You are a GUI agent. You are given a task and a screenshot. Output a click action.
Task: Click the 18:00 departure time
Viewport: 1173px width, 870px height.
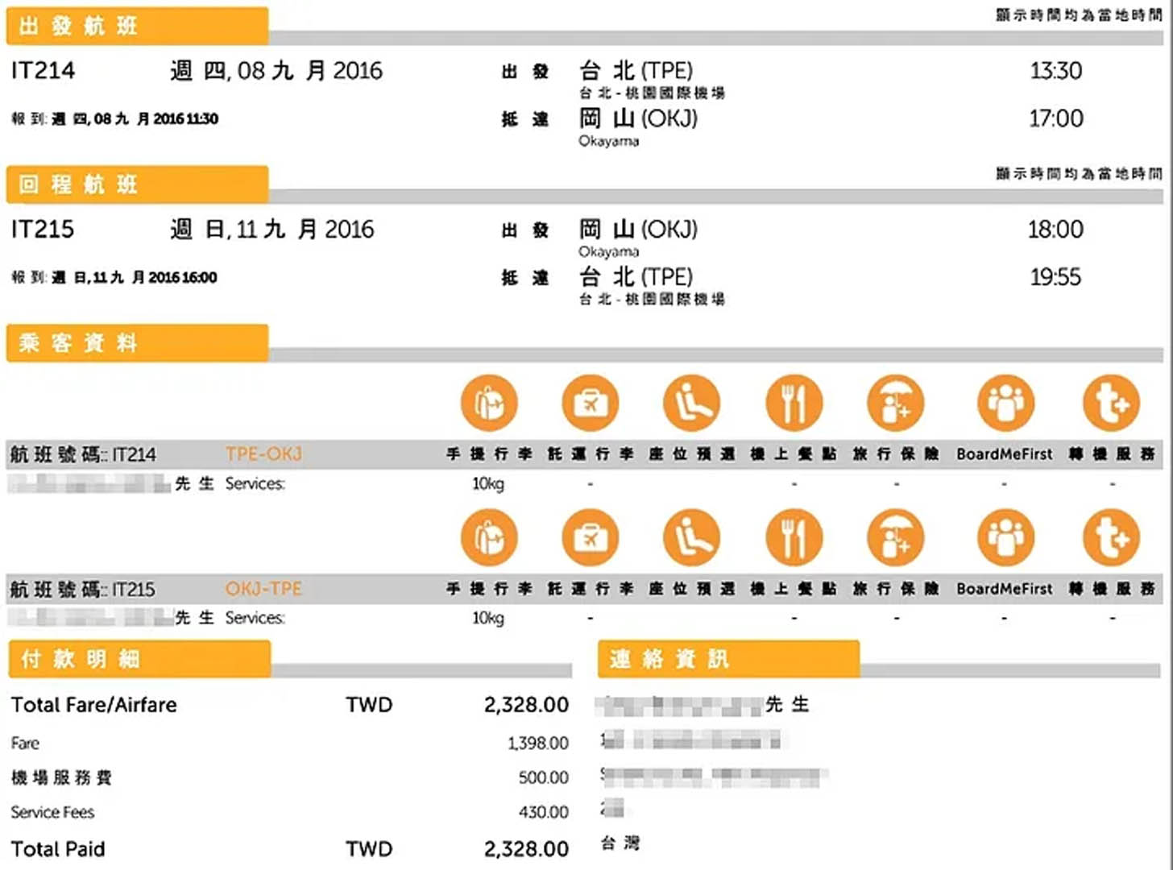click(x=1055, y=230)
